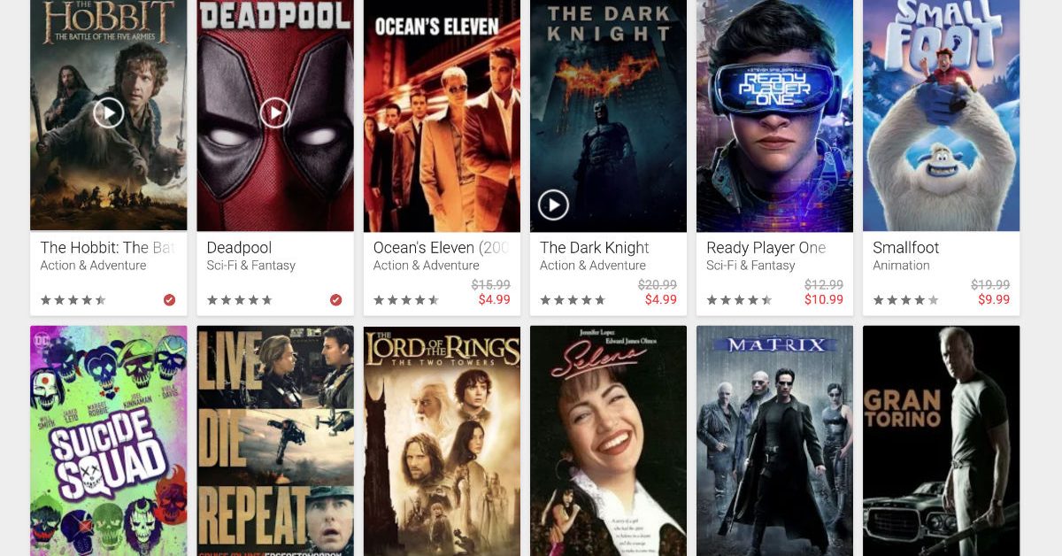The height and width of the screenshot is (556, 1062).
Task: Open the Deadpool title link
Action: click(x=239, y=248)
